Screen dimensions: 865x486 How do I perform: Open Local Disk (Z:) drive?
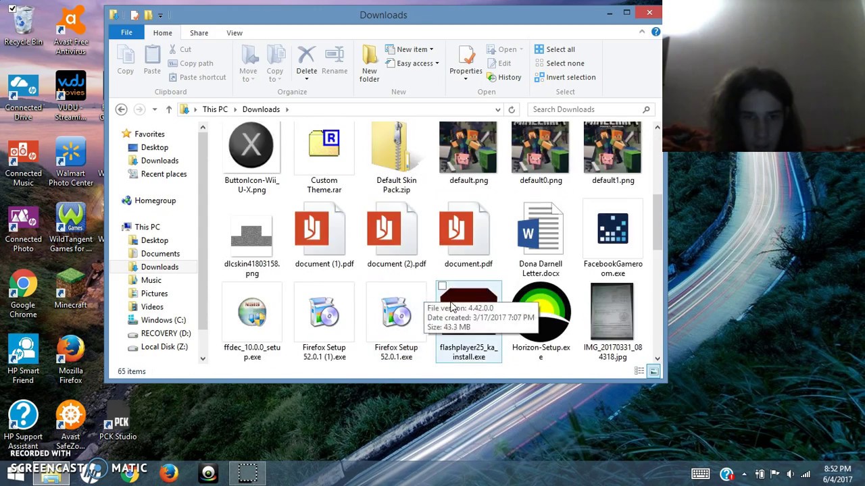point(164,346)
